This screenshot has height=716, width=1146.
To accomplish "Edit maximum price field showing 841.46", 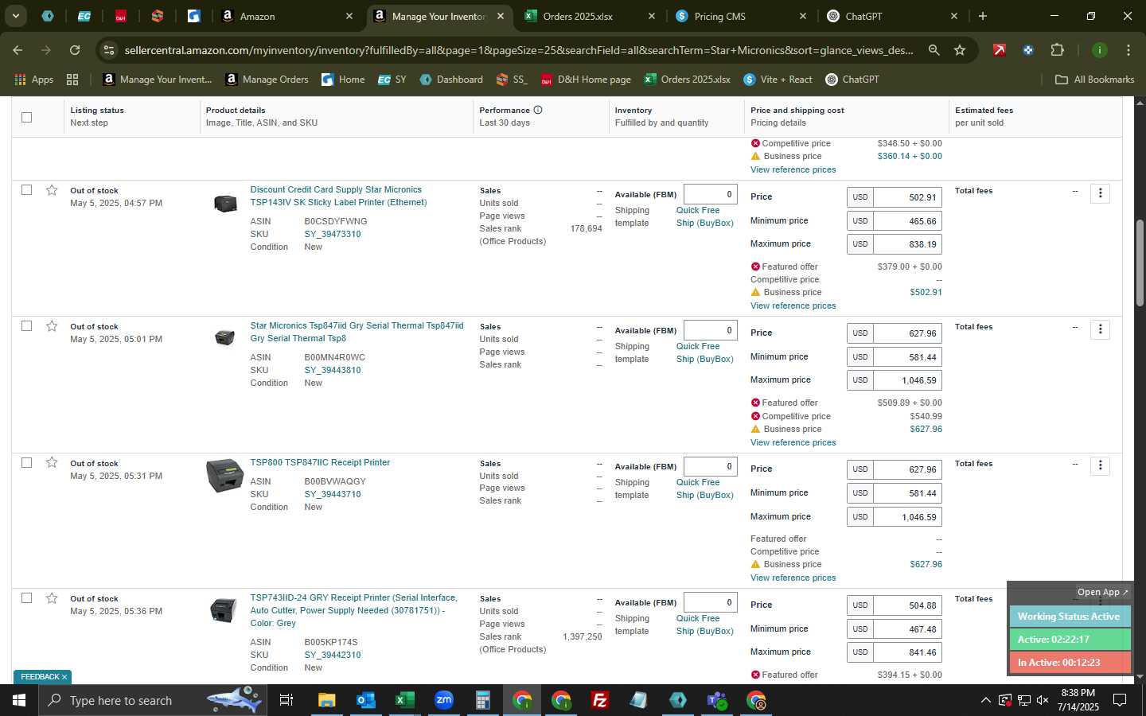I will [907, 652].
